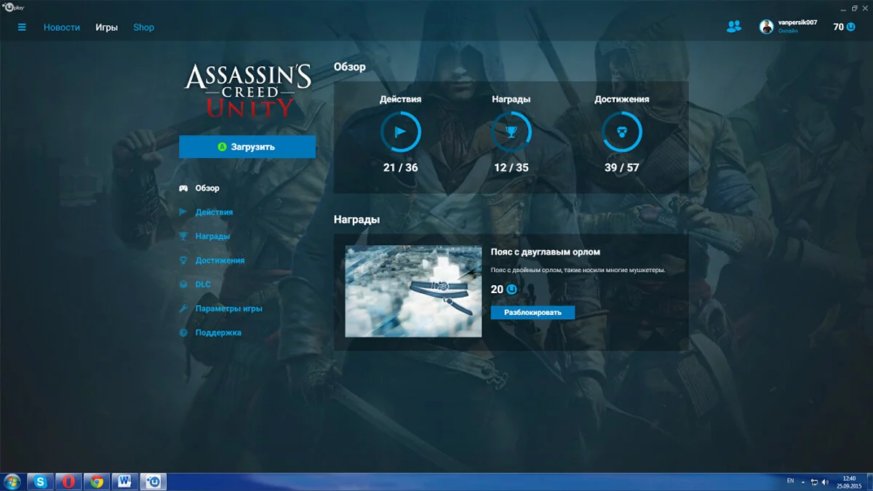Viewport: 873px width, 491px height.
Task: Click the Достижения heading in overview panel
Action: (622, 99)
